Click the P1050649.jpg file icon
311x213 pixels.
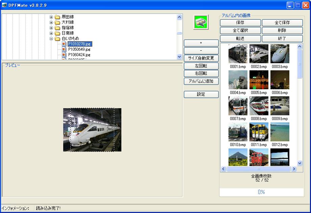pyautogui.click(x=64, y=49)
